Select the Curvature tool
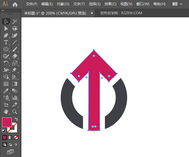The image size is (189, 157). point(15,36)
